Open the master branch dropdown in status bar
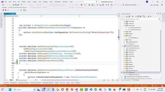Screen dimensions: 165x92 [x=145, y=86]
